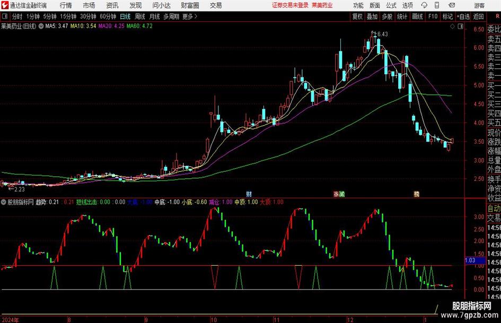Click the 涨减 event marker on chart
The image size is (501, 323).
pyautogui.click(x=339, y=194)
